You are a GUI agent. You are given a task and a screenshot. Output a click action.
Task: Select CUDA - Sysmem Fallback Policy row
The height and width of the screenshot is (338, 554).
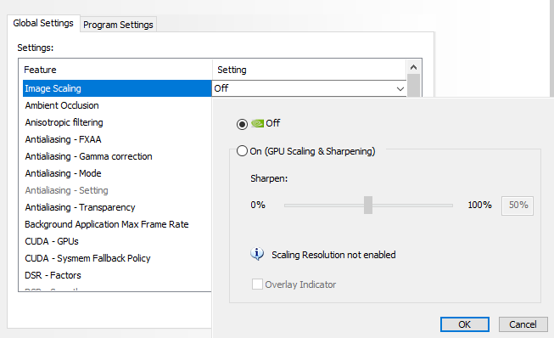click(x=117, y=258)
